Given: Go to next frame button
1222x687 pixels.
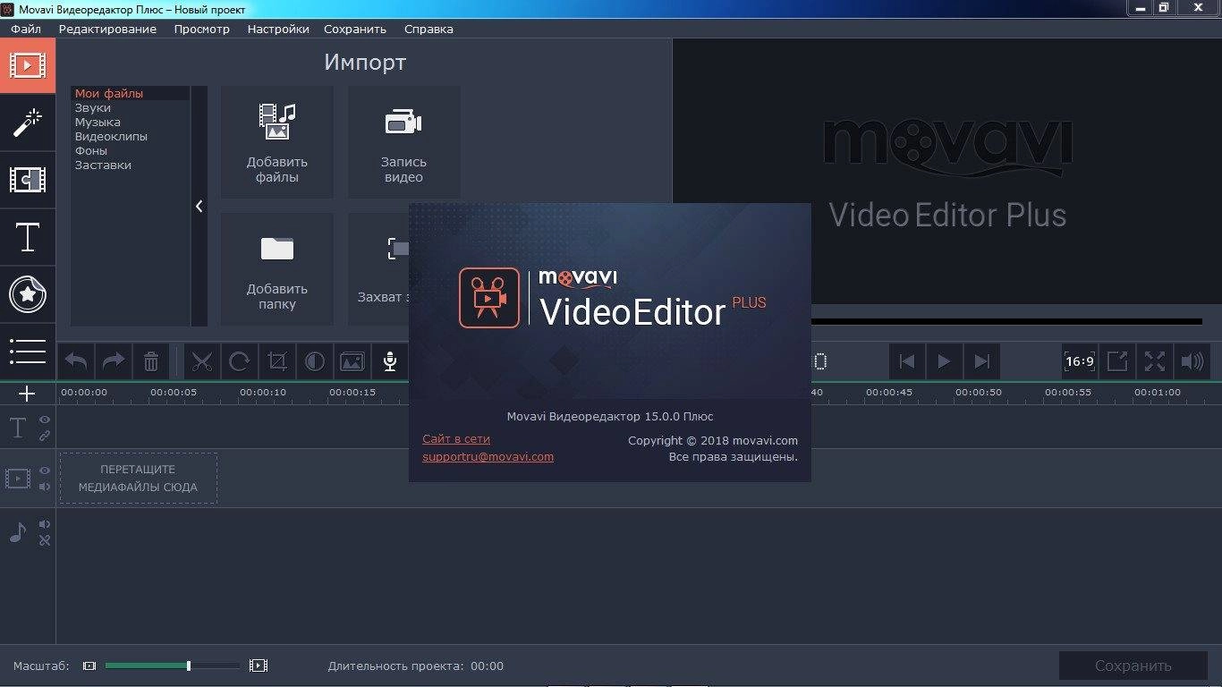Looking at the screenshot, I should (x=982, y=361).
